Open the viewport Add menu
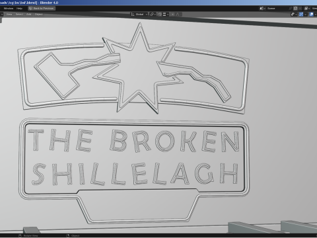Screen dimensions: 317x238 (x=29, y=15)
